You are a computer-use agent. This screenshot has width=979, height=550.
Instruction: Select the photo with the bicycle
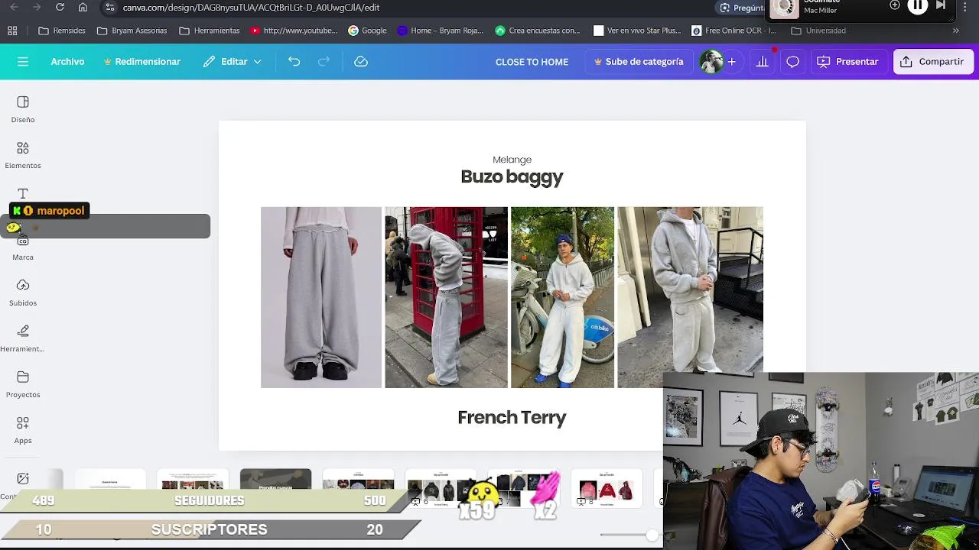[x=562, y=297]
